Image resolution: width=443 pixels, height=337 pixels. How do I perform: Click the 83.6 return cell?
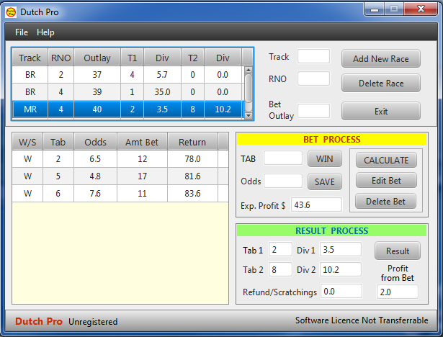point(192,193)
